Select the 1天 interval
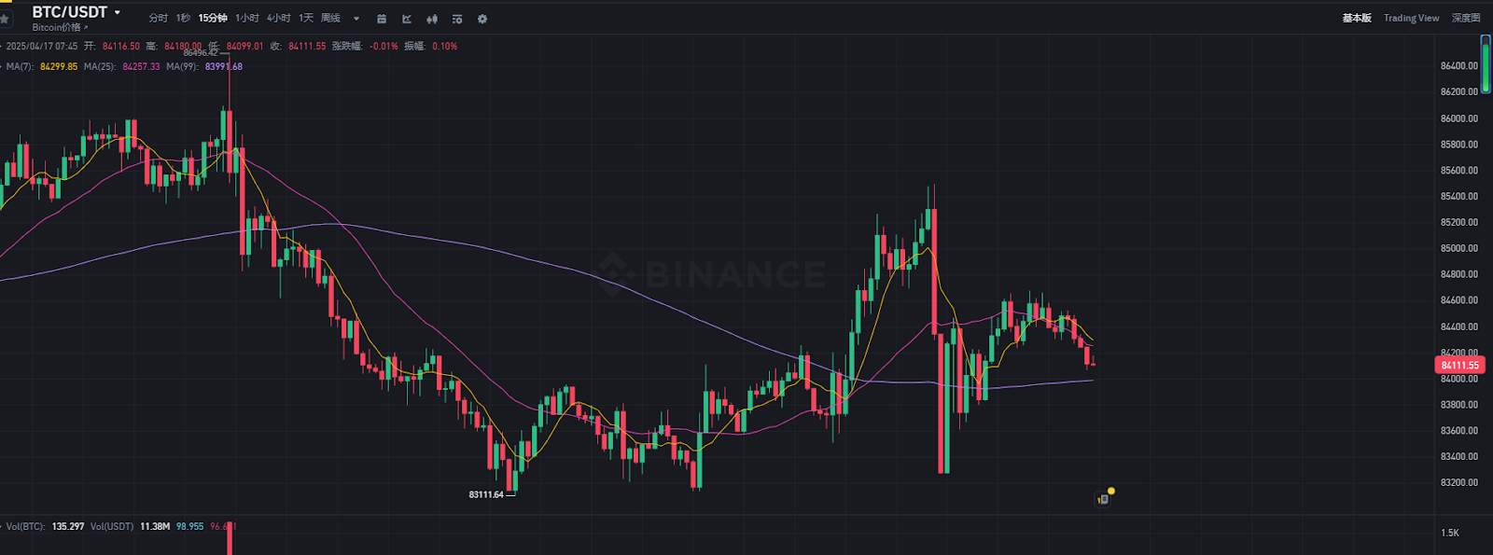 306,18
